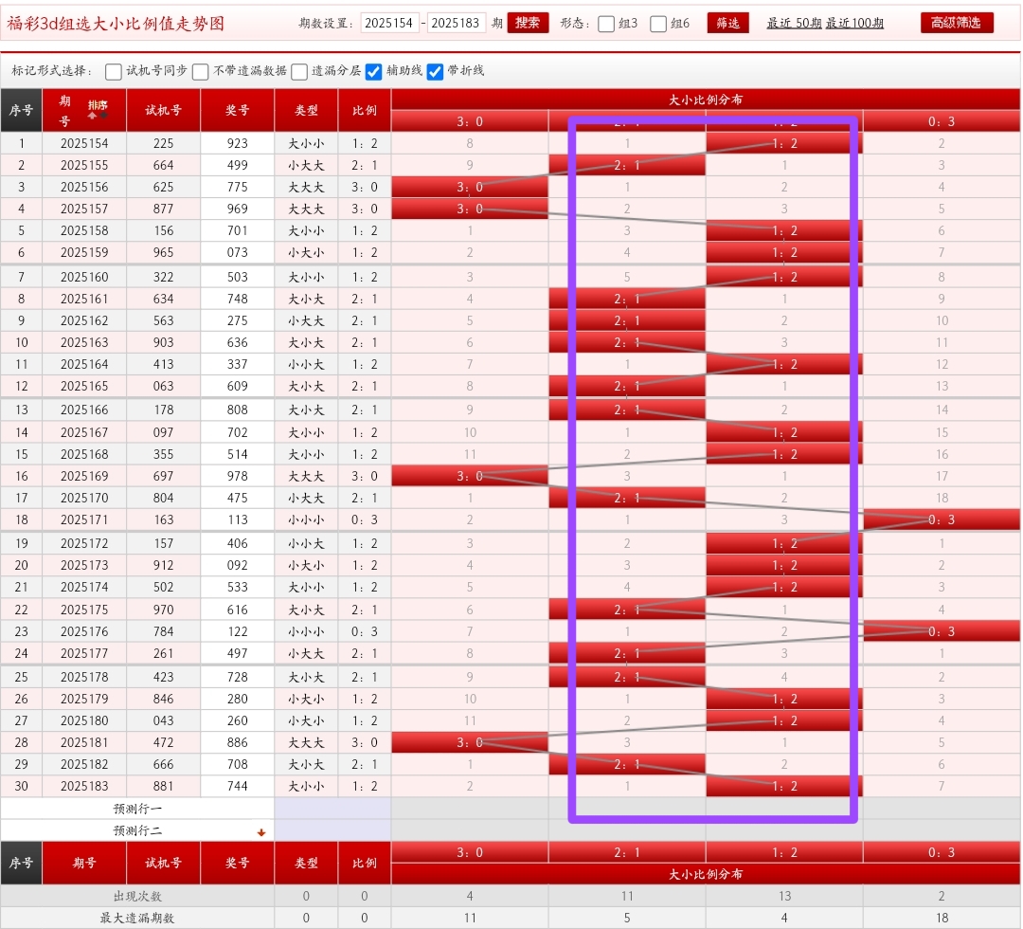Click 预测行一 cell under the 类型 column
The image size is (1023, 929).
[x=306, y=809]
